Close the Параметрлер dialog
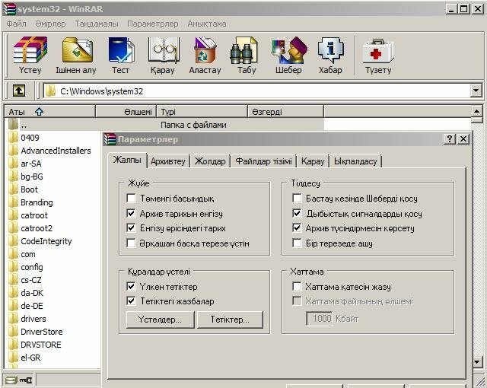The image size is (487, 388). (463, 139)
